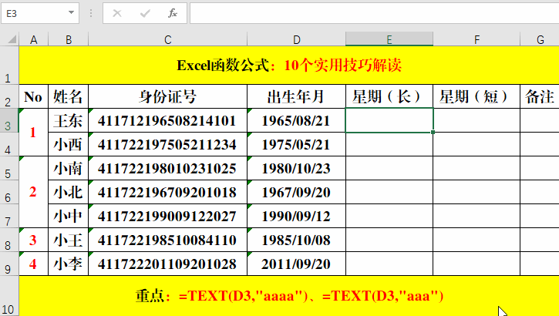Click the '出生年月' header cell
This screenshot has width=559, height=316.
pos(296,96)
